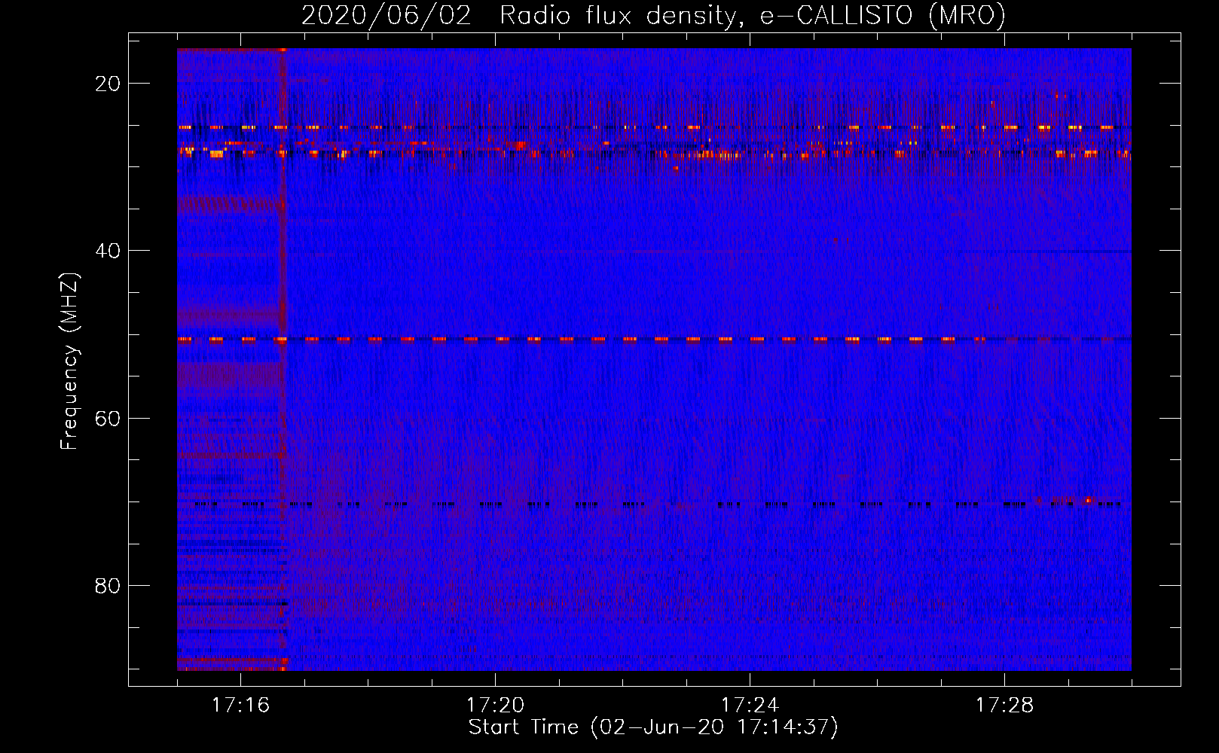The height and width of the screenshot is (753, 1219).
Task: Click the plot title 'Radio flux density, e-CALLISTO (MRO)'
Action: point(753,15)
